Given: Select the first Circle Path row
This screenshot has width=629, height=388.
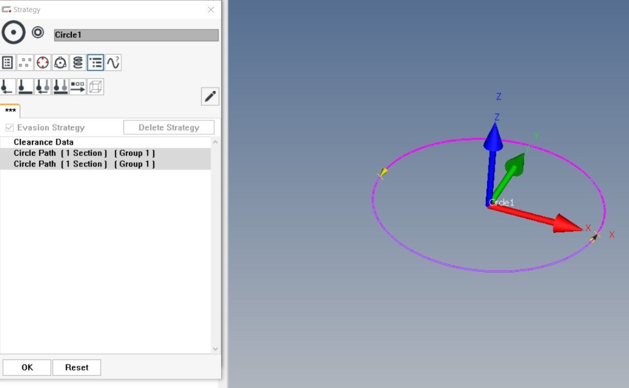Looking at the screenshot, I should click(x=105, y=153).
